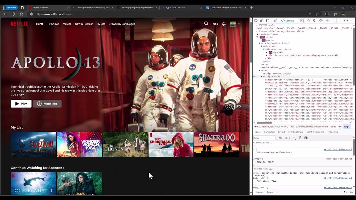This screenshot has height=200, width=356.
Task: Collapse the div dir="ltr" node
Action: [264, 49]
